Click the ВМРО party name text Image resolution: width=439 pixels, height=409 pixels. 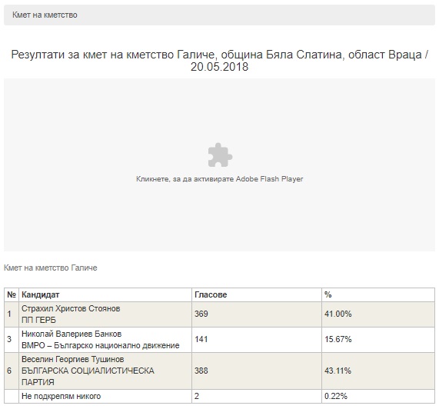(101, 345)
